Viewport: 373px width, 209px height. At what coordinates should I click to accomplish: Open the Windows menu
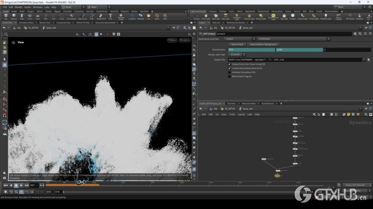click(x=38, y=7)
